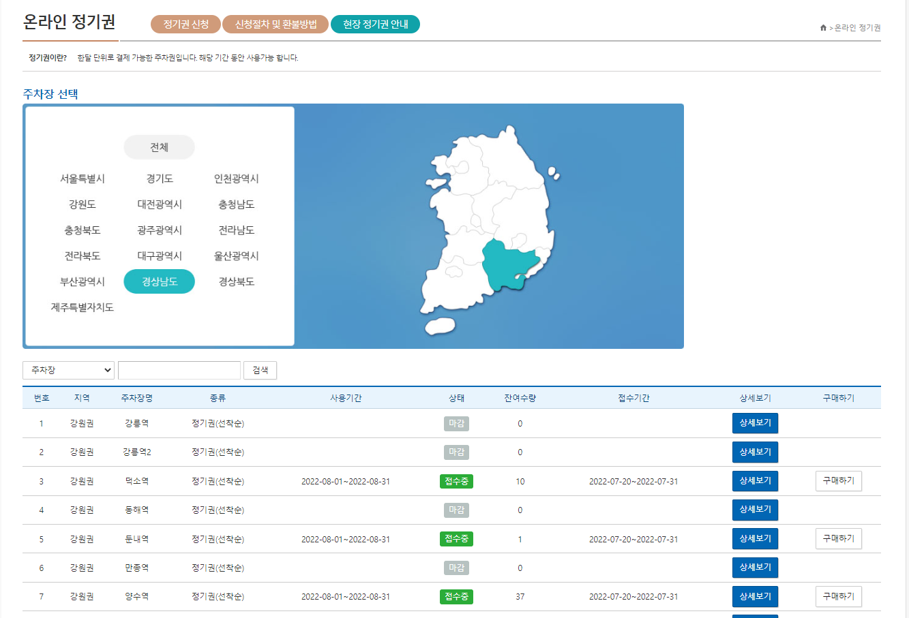Click the 접수중 badge for 덕소역
Image resolution: width=909 pixels, height=618 pixels.
[x=456, y=482]
